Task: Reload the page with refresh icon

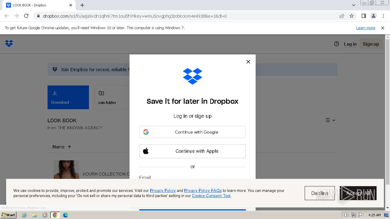Action: coord(26,16)
